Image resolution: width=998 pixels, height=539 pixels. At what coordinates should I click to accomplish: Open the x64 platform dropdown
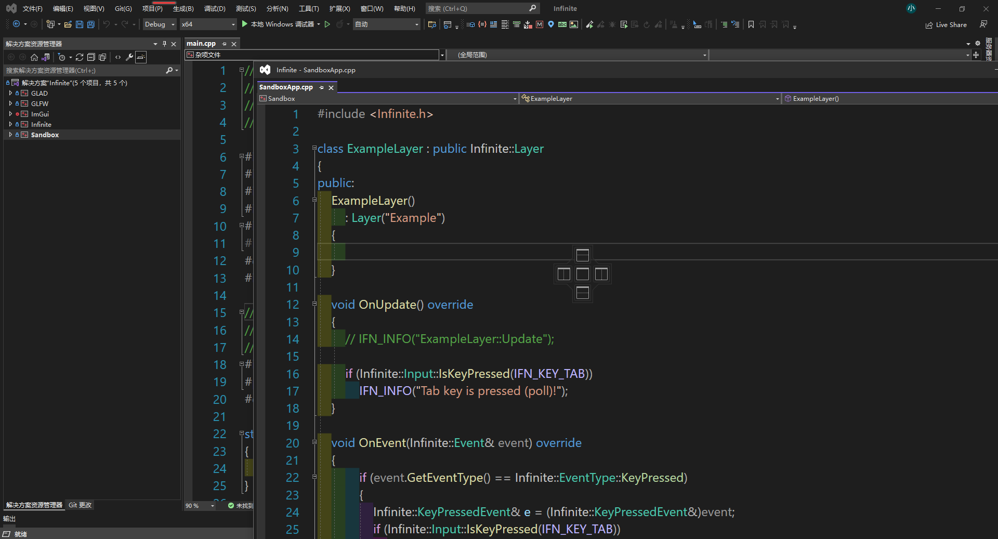pyautogui.click(x=208, y=24)
